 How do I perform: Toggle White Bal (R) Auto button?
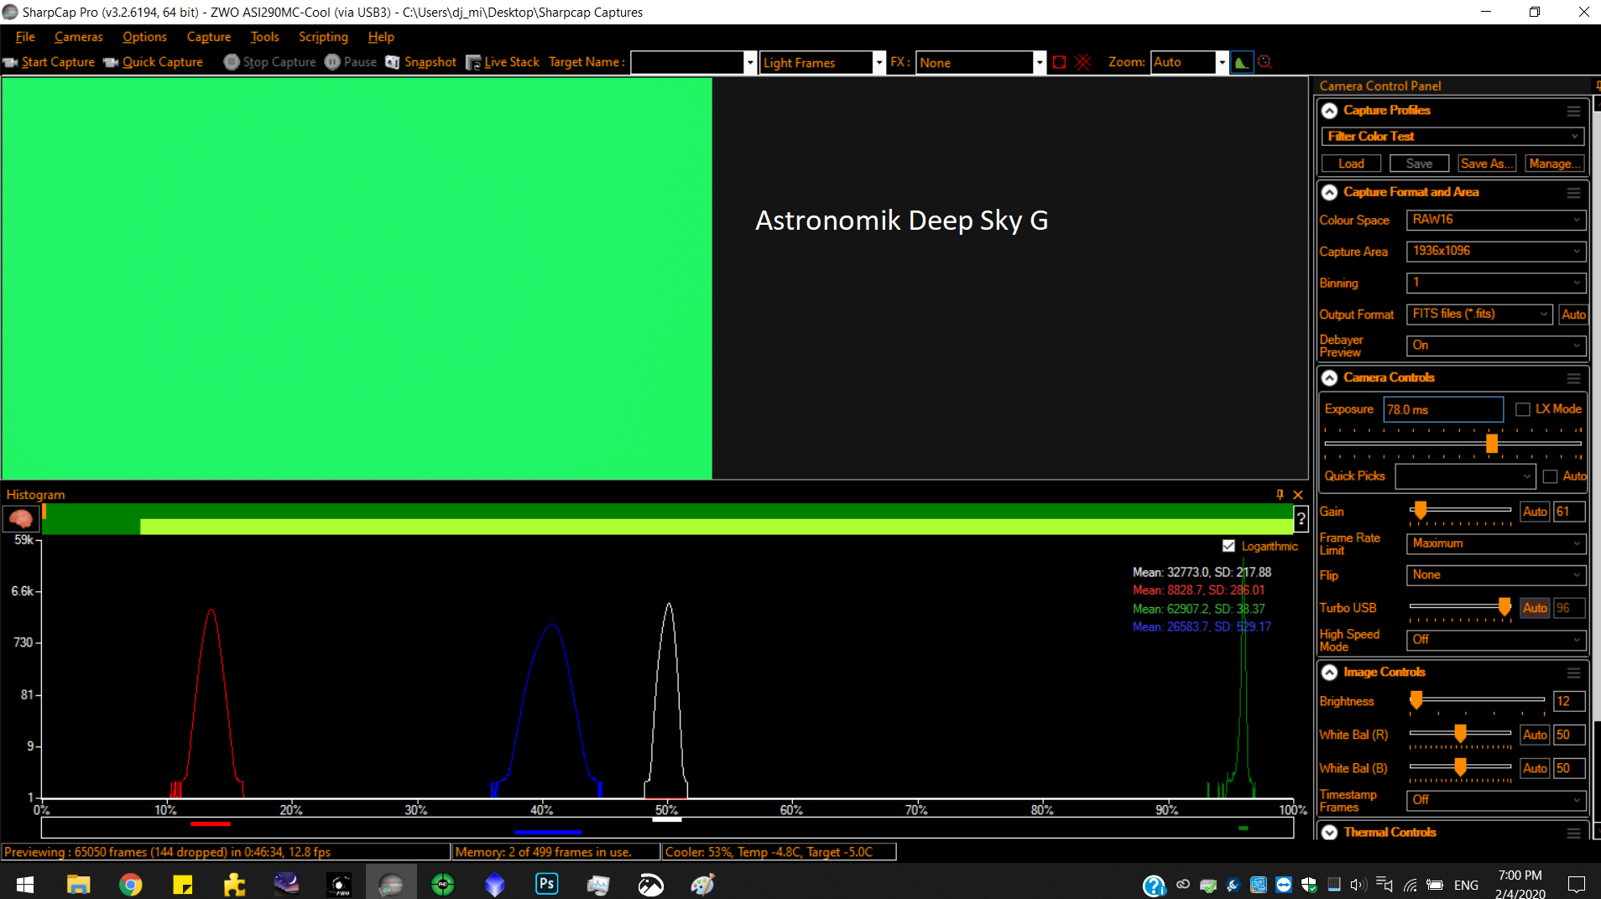pyautogui.click(x=1535, y=735)
